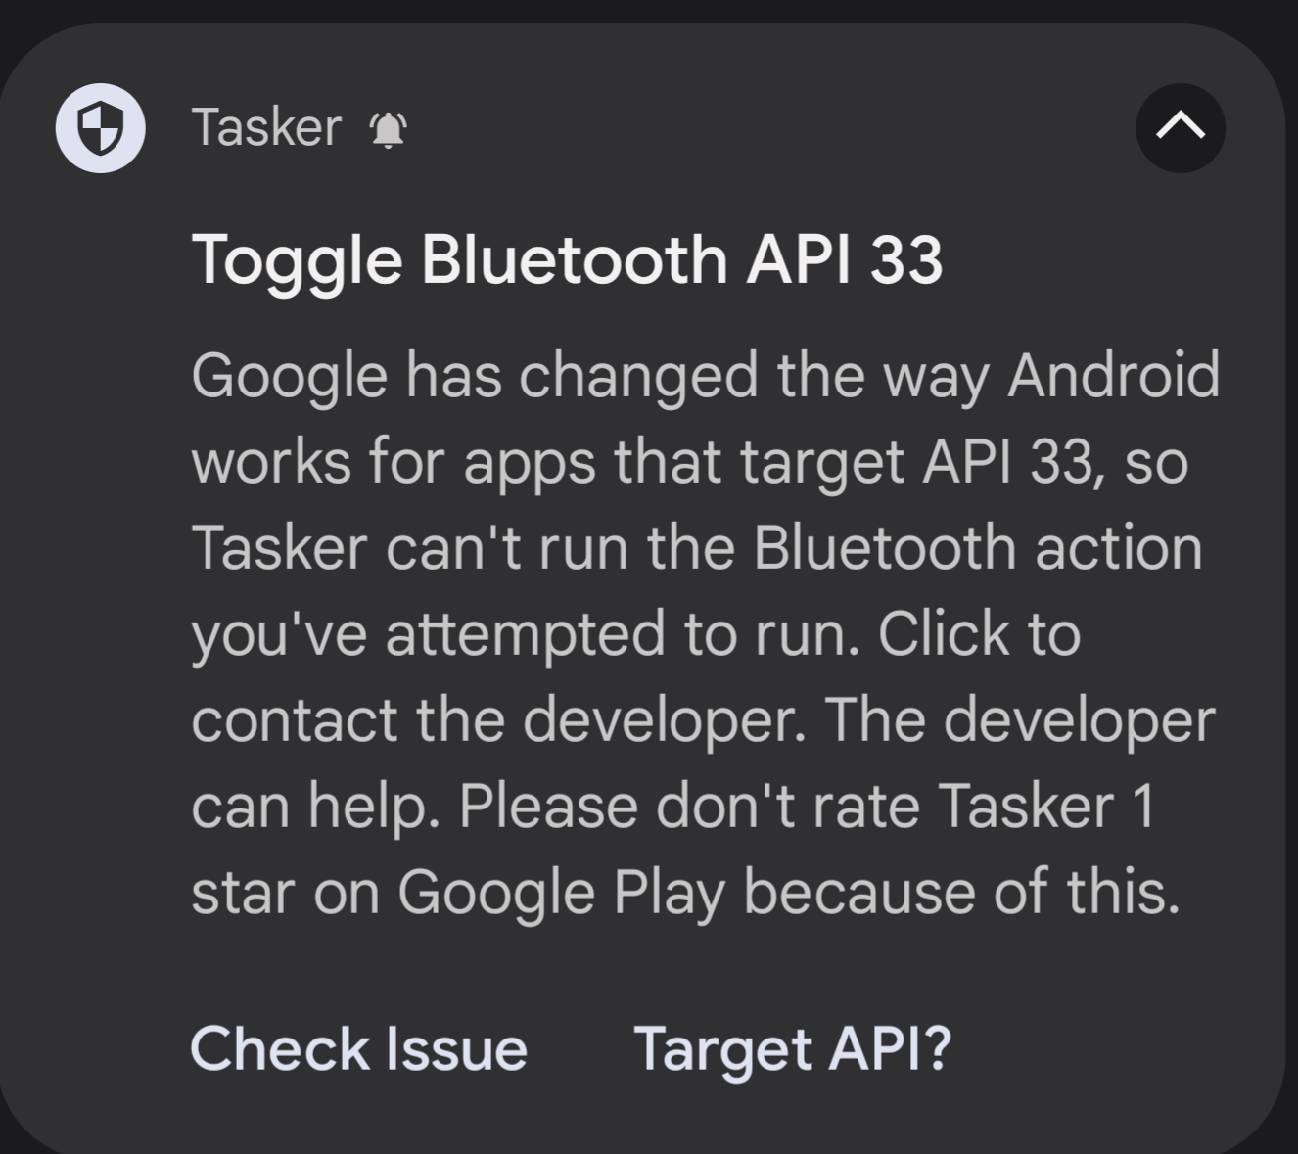Collapse the Tasker notification with the chevron
The image size is (1298, 1154).
pos(1180,128)
